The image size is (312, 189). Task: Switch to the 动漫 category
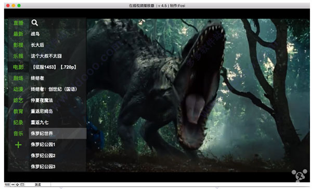pos(18,89)
